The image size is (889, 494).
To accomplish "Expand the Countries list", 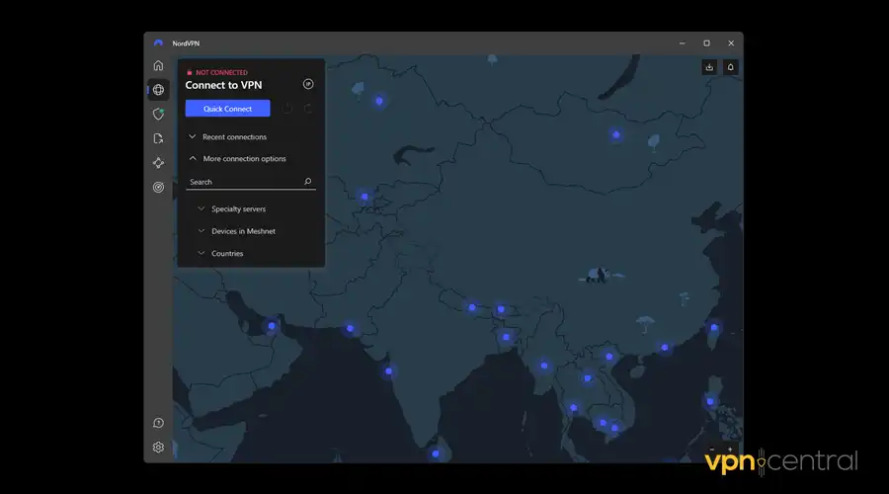I will click(220, 254).
